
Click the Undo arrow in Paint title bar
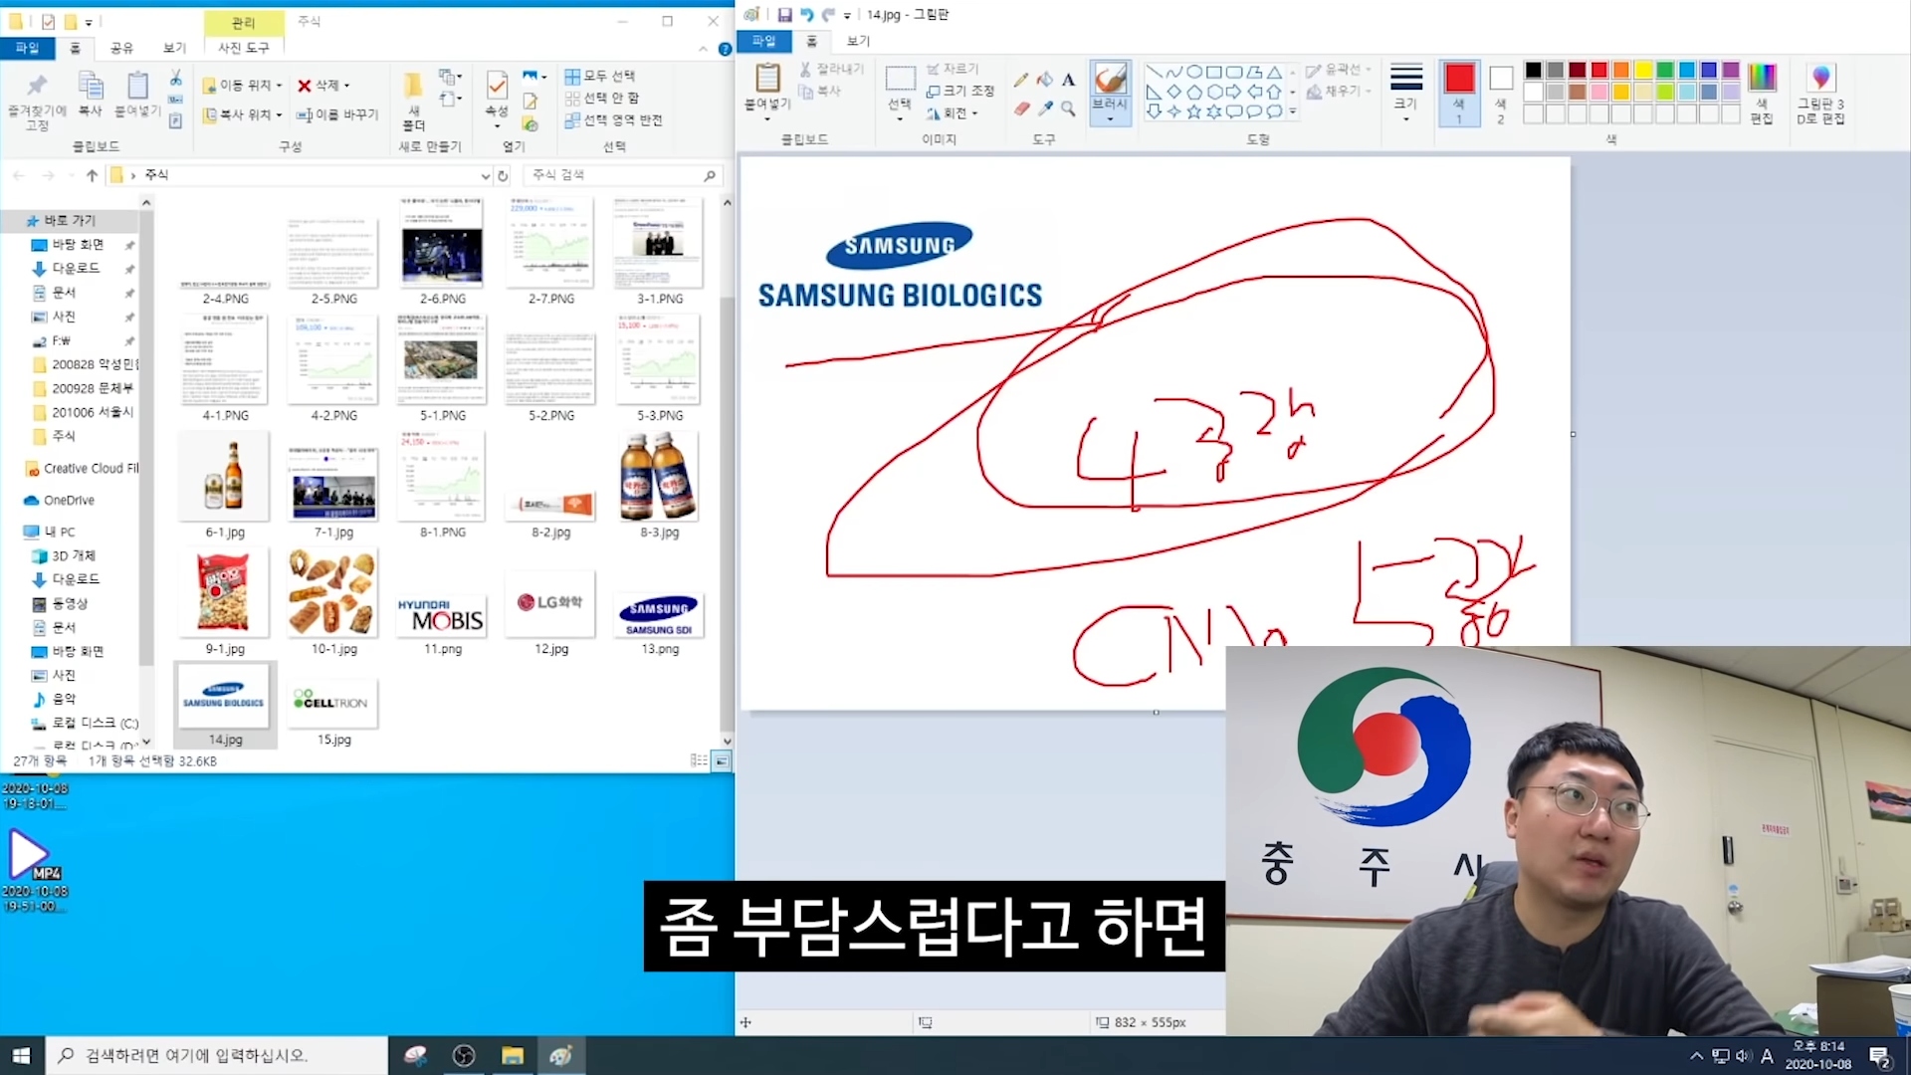[x=806, y=15]
